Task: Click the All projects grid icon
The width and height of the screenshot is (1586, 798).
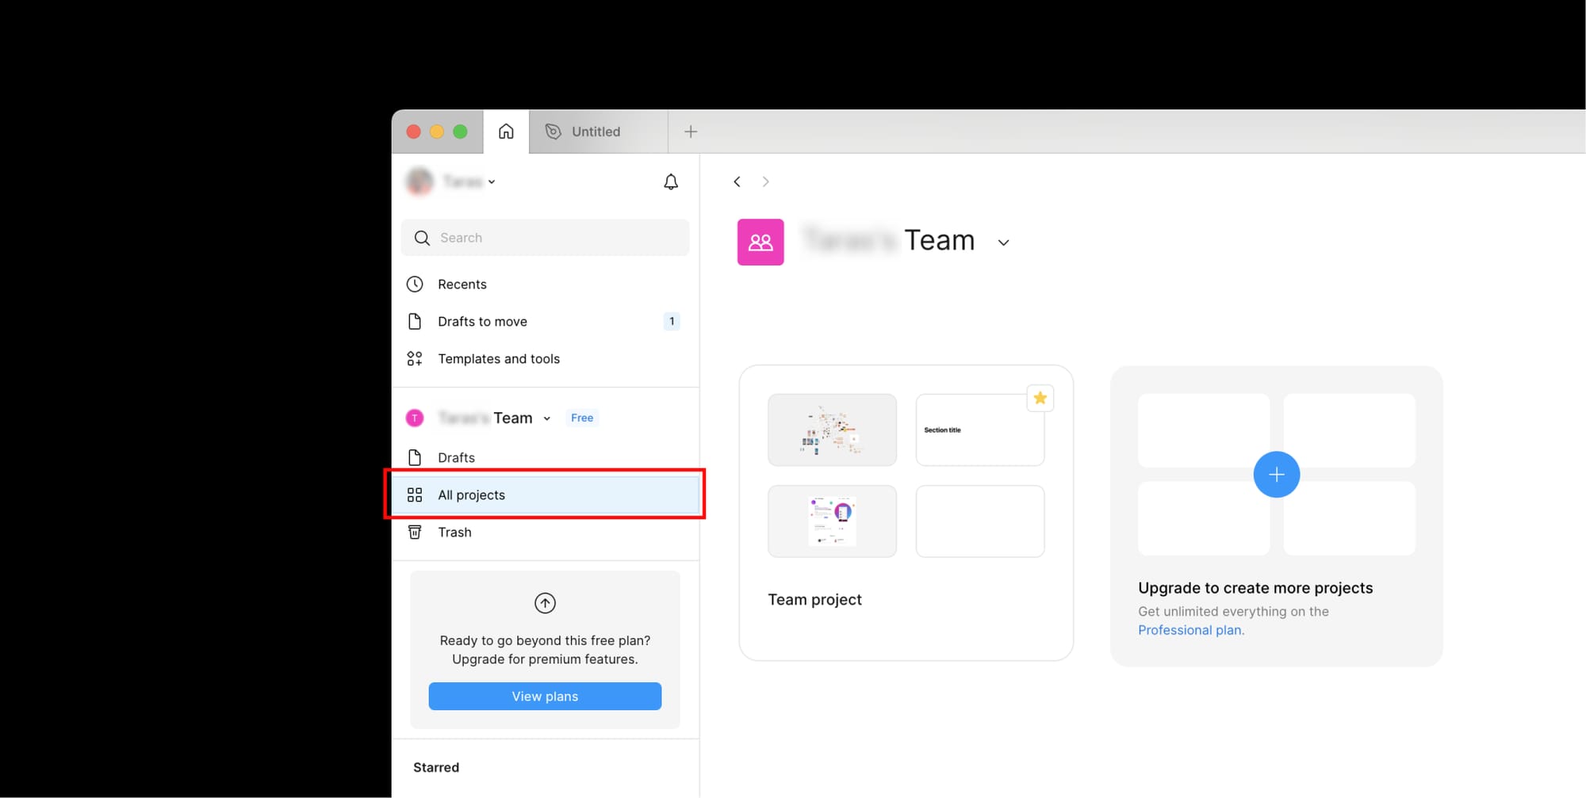Action: 415,495
